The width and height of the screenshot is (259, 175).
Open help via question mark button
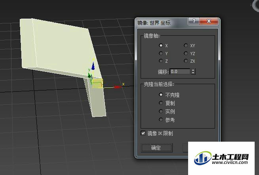pyautogui.click(x=194, y=21)
